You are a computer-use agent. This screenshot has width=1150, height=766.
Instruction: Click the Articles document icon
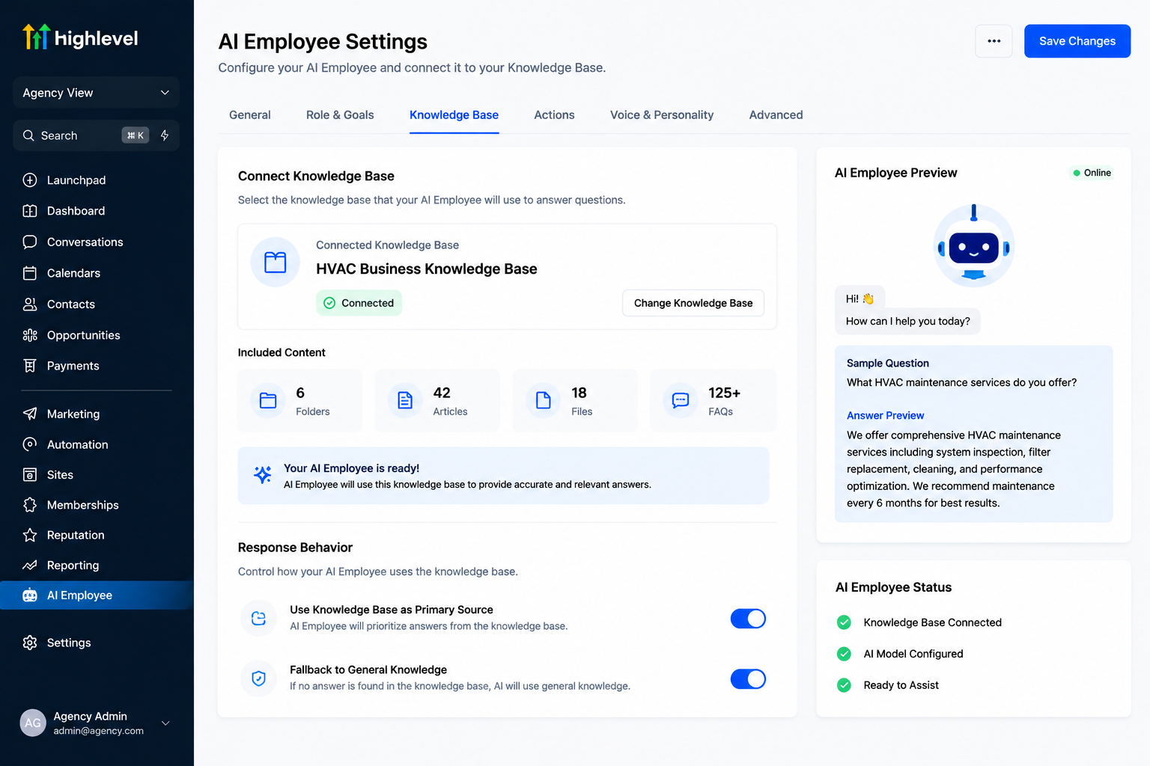(x=405, y=400)
